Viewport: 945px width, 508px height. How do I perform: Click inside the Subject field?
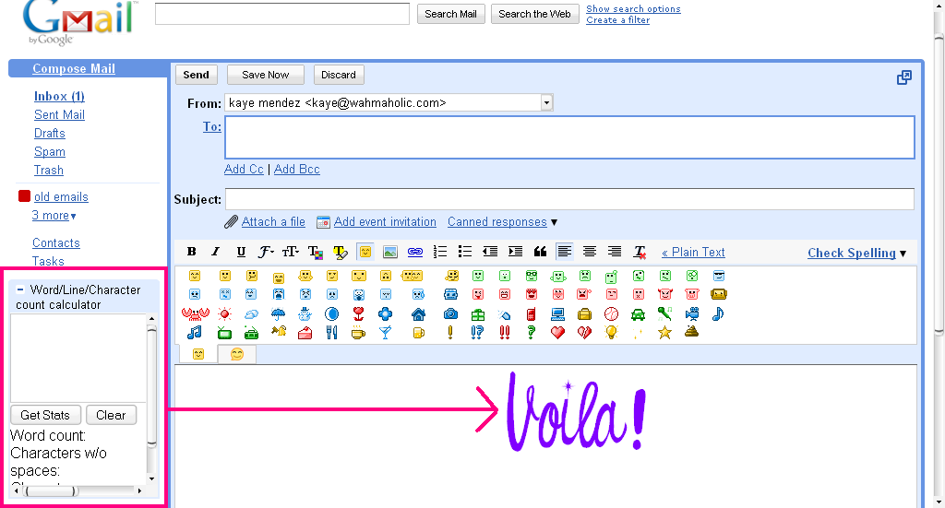tap(569, 199)
